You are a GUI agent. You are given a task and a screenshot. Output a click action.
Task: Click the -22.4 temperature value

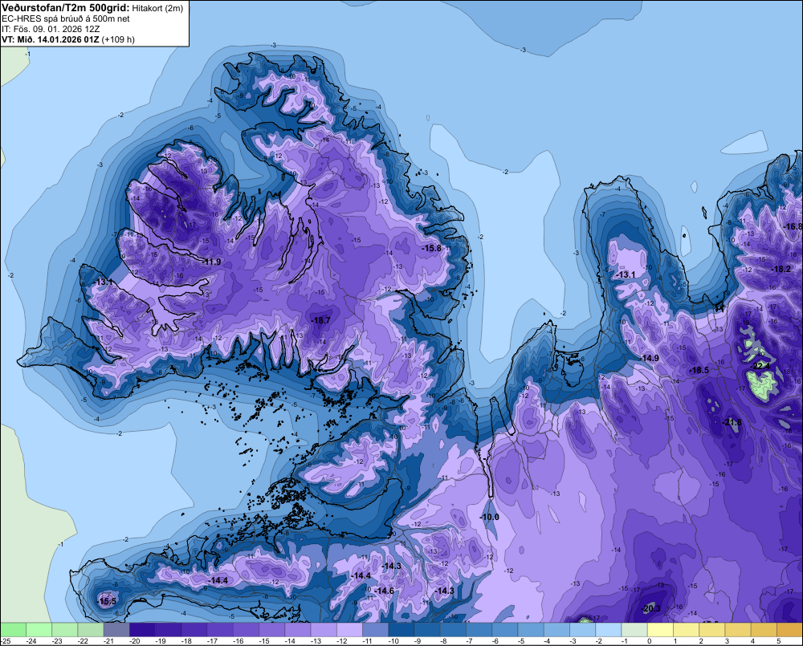coord(760,365)
